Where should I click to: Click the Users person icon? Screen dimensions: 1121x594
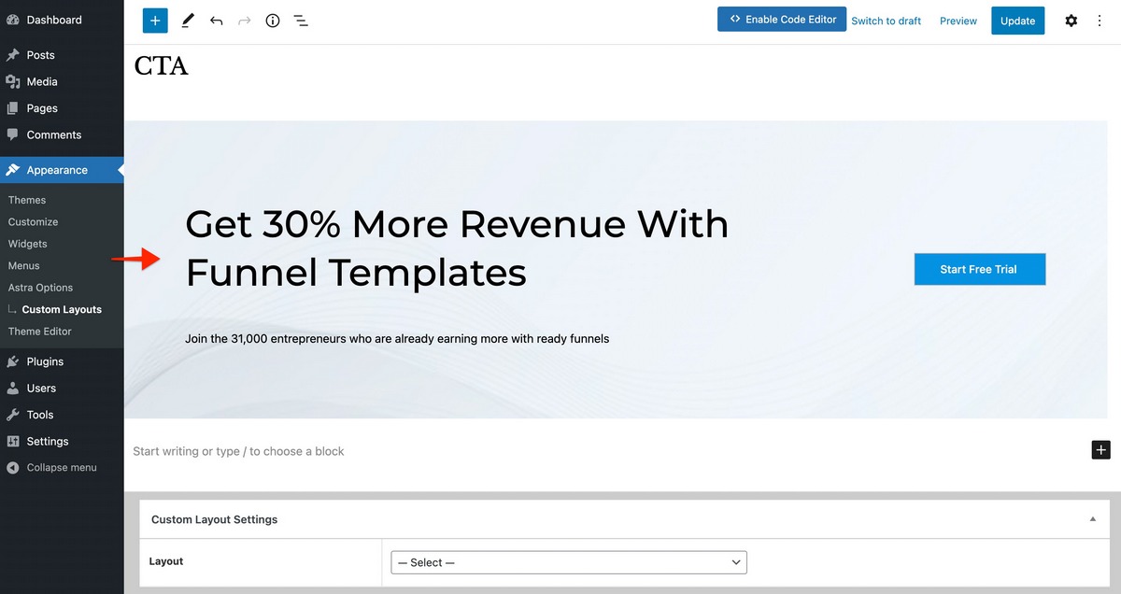(x=13, y=389)
